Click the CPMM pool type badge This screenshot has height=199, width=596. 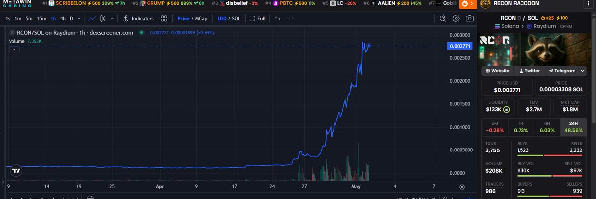(565, 26)
